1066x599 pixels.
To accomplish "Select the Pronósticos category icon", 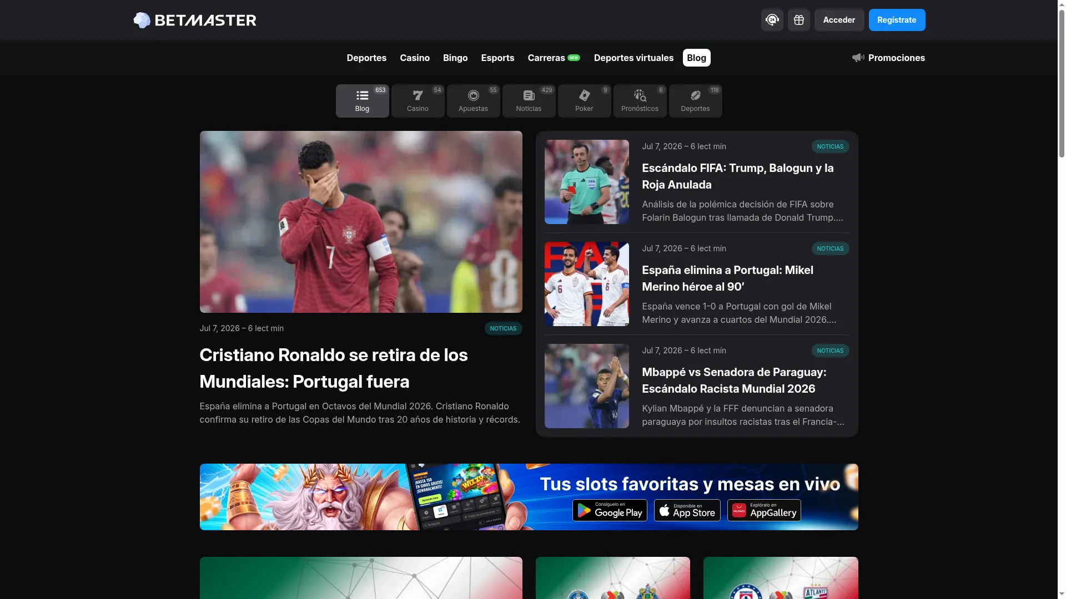I will click(x=640, y=96).
